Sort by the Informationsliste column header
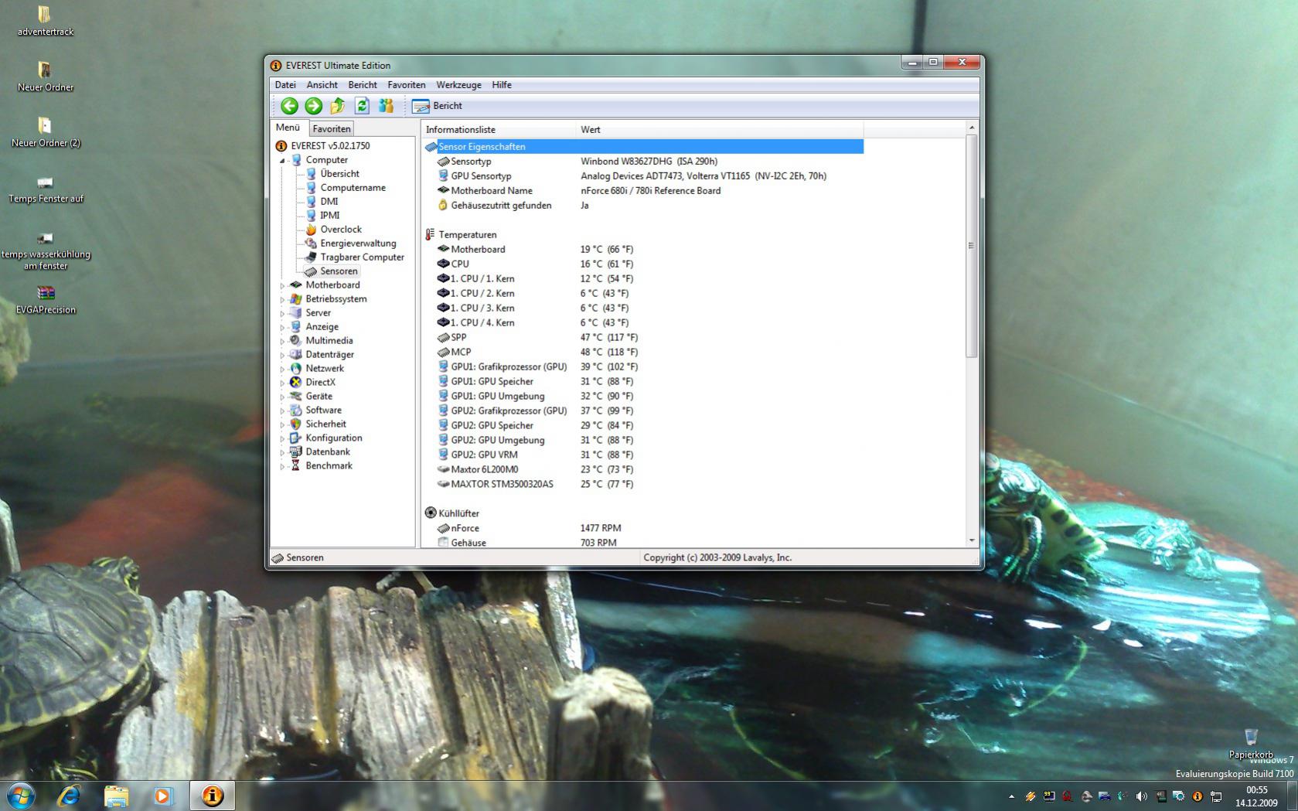Image resolution: width=1298 pixels, height=811 pixels. coord(499,130)
